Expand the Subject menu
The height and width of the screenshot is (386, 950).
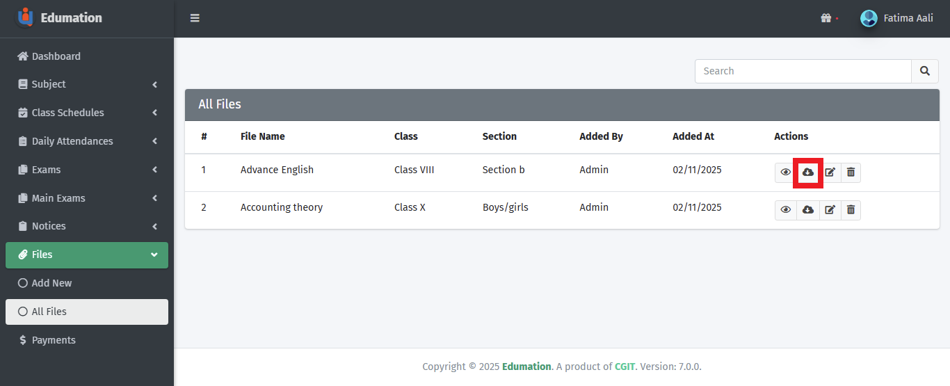pos(86,84)
